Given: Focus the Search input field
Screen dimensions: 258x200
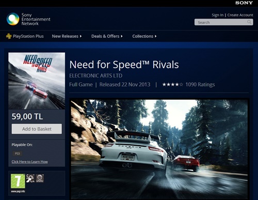Looking at the screenshot, I should pyautogui.click(x=223, y=22).
